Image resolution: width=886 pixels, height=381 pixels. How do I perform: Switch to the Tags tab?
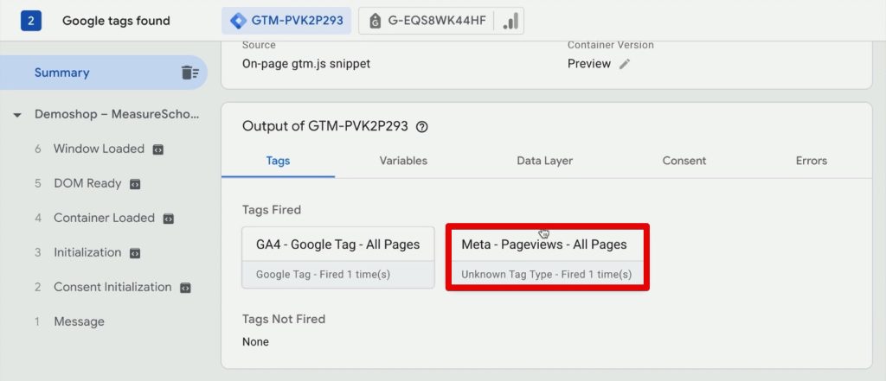pyautogui.click(x=278, y=161)
